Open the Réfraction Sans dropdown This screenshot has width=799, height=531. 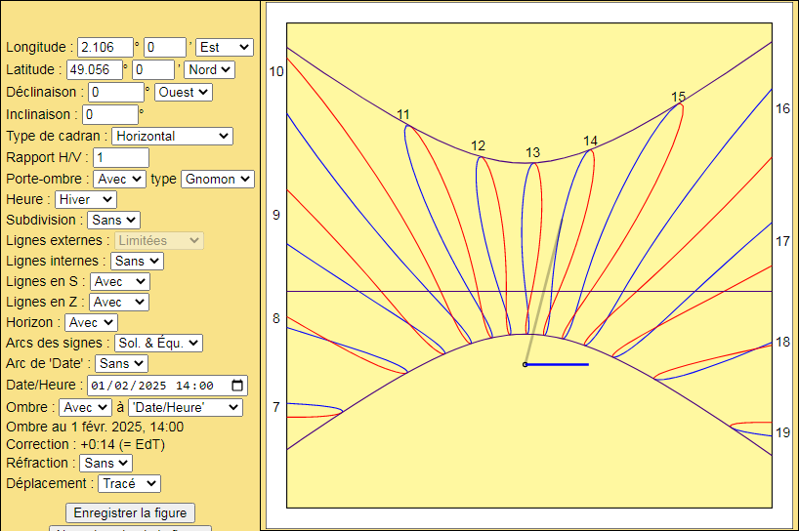tap(106, 463)
